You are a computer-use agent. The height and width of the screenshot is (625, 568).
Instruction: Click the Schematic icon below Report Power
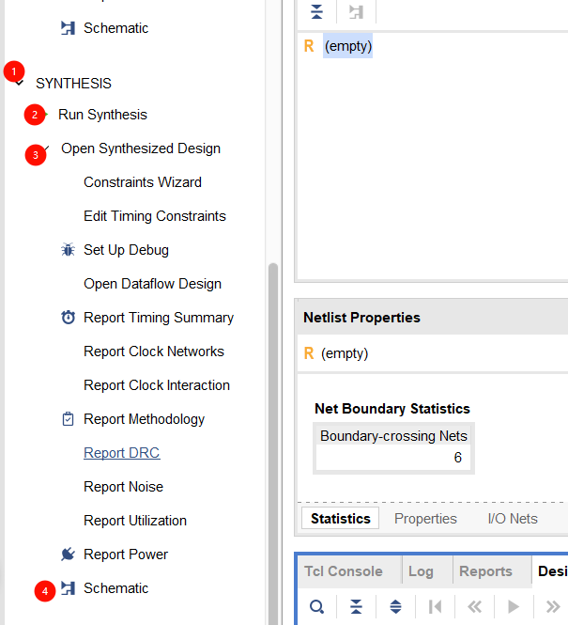68,588
